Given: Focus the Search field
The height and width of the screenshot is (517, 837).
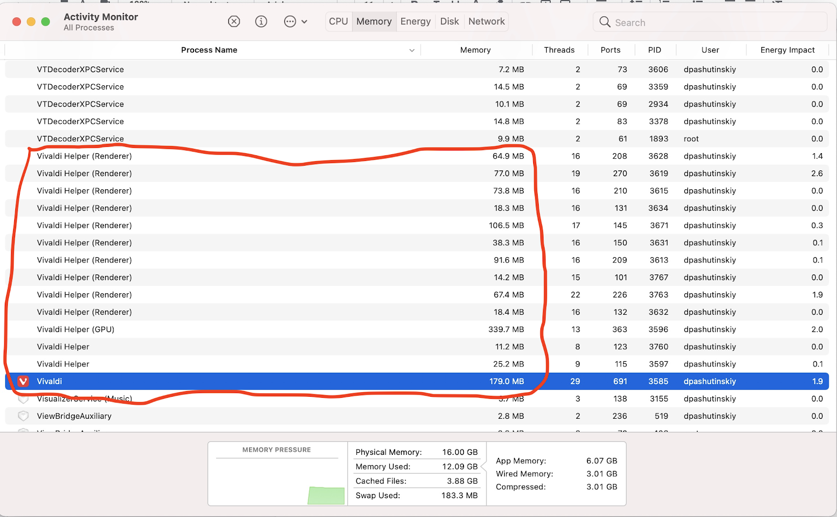Looking at the screenshot, I should click(710, 22).
